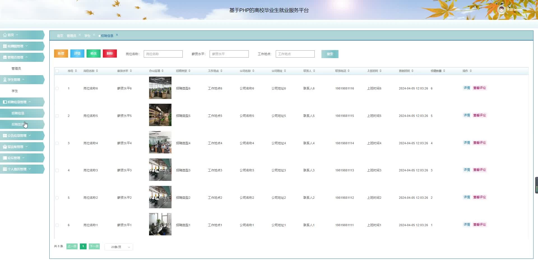The width and height of the screenshot is (538, 265).
Task: Switch to the 学生 tab
Action: pos(87,36)
